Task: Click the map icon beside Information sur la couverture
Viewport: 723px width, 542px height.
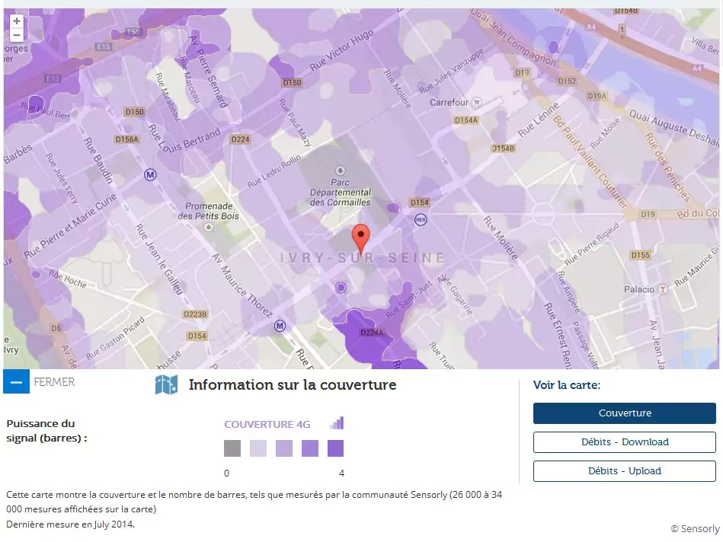Action: coord(166,385)
